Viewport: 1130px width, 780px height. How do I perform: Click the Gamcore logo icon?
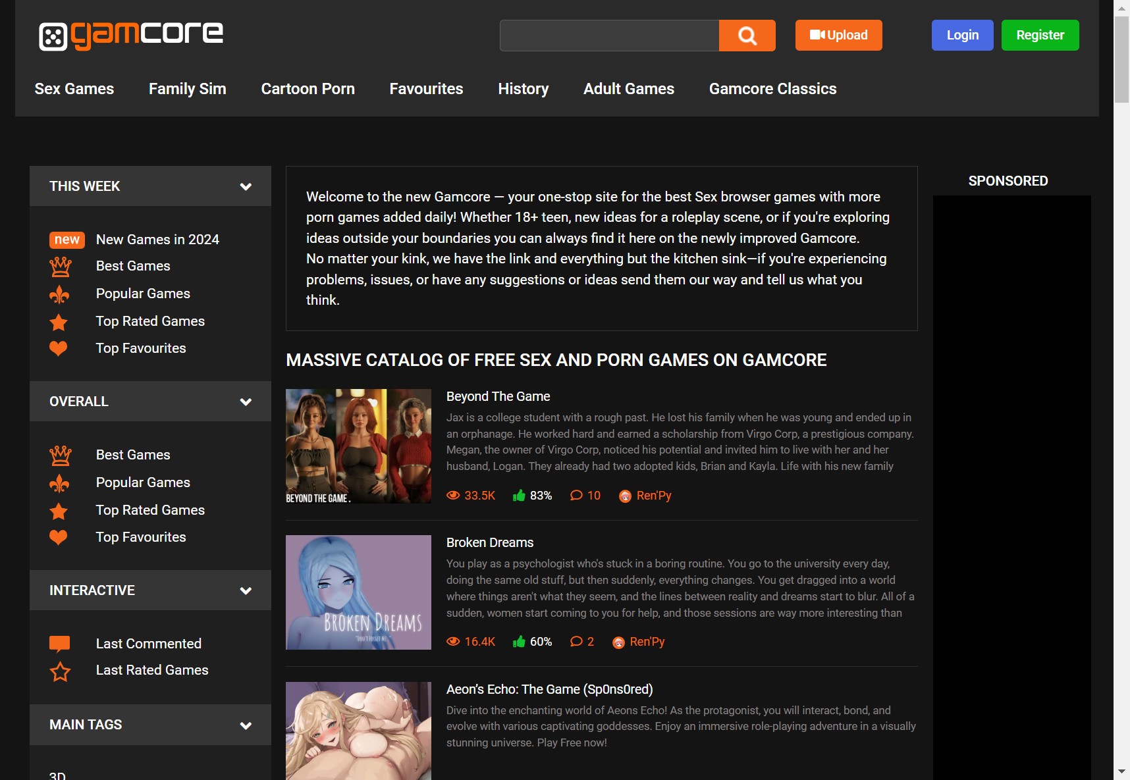(52, 35)
